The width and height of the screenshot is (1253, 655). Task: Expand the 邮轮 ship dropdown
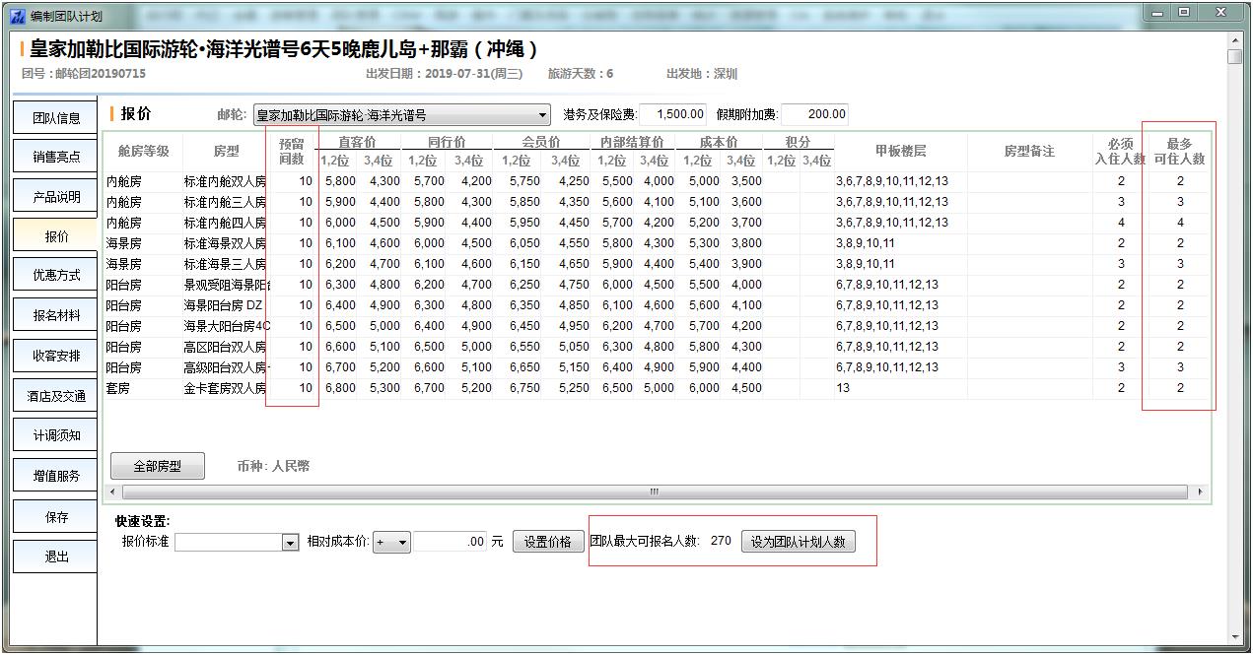[x=542, y=115]
